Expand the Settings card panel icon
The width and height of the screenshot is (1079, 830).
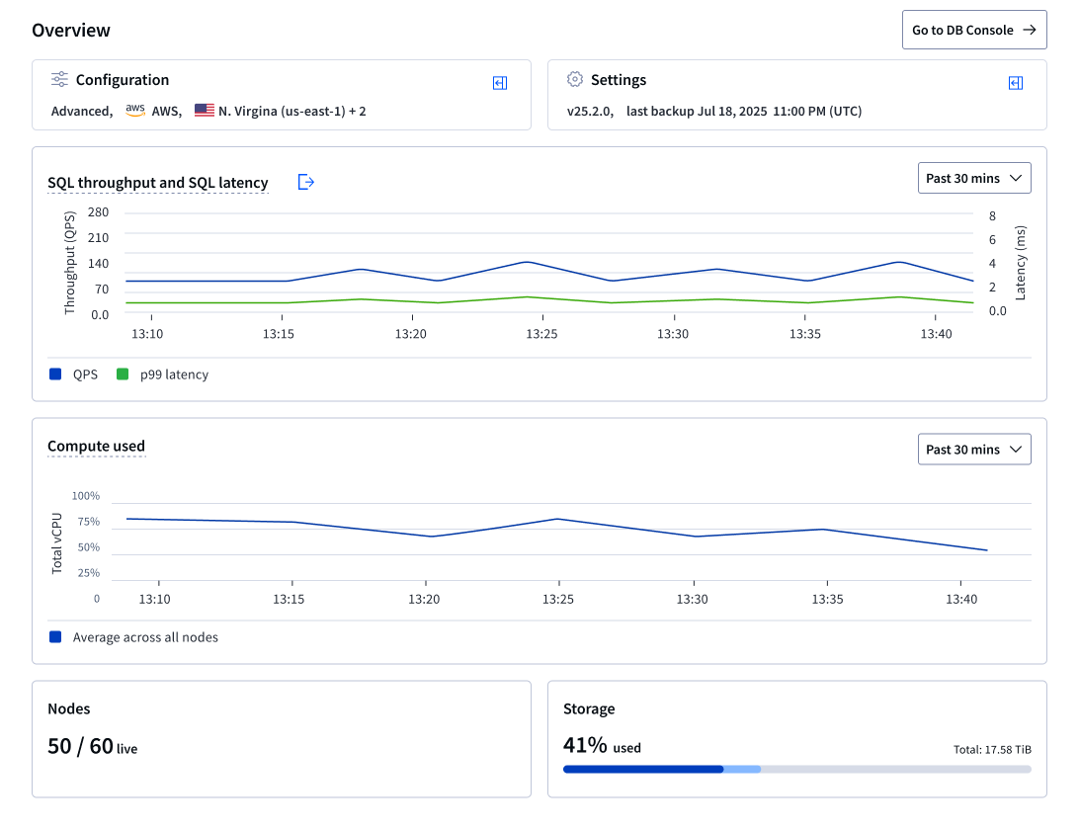[x=1016, y=83]
